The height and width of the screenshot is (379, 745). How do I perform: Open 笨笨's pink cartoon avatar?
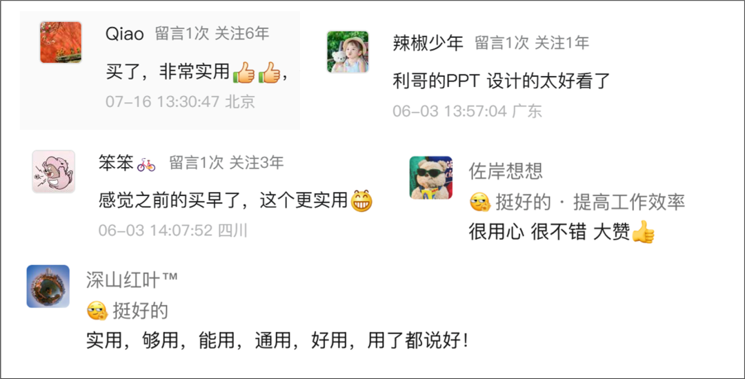[x=54, y=172]
